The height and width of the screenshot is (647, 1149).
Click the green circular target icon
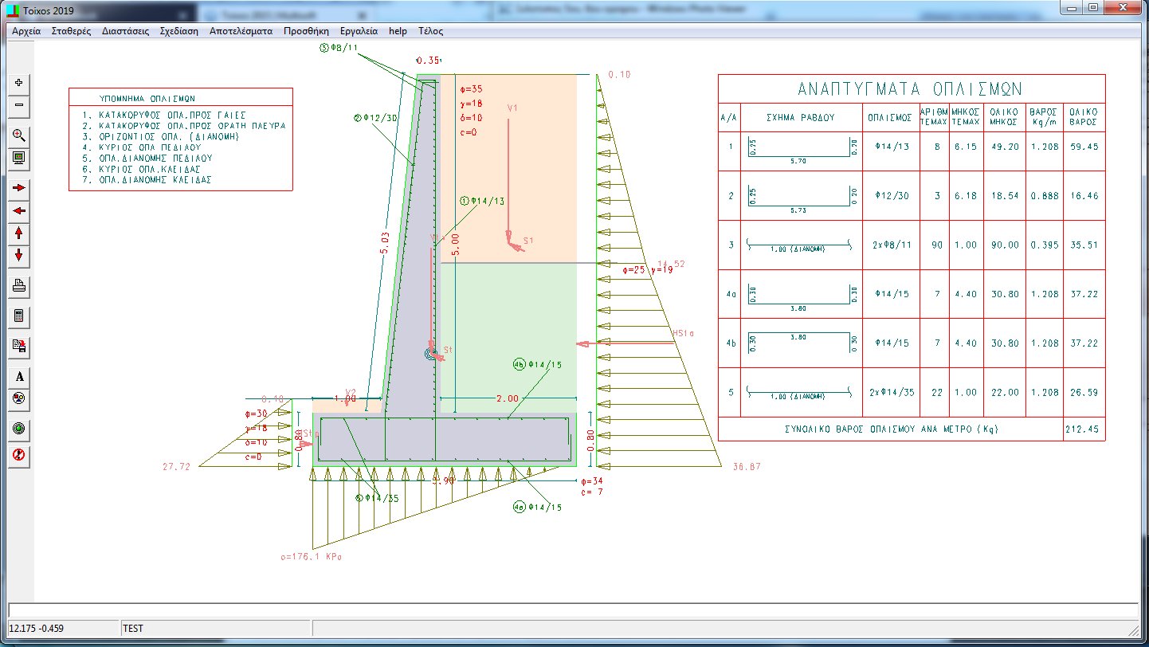pyautogui.click(x=19, y=429)
